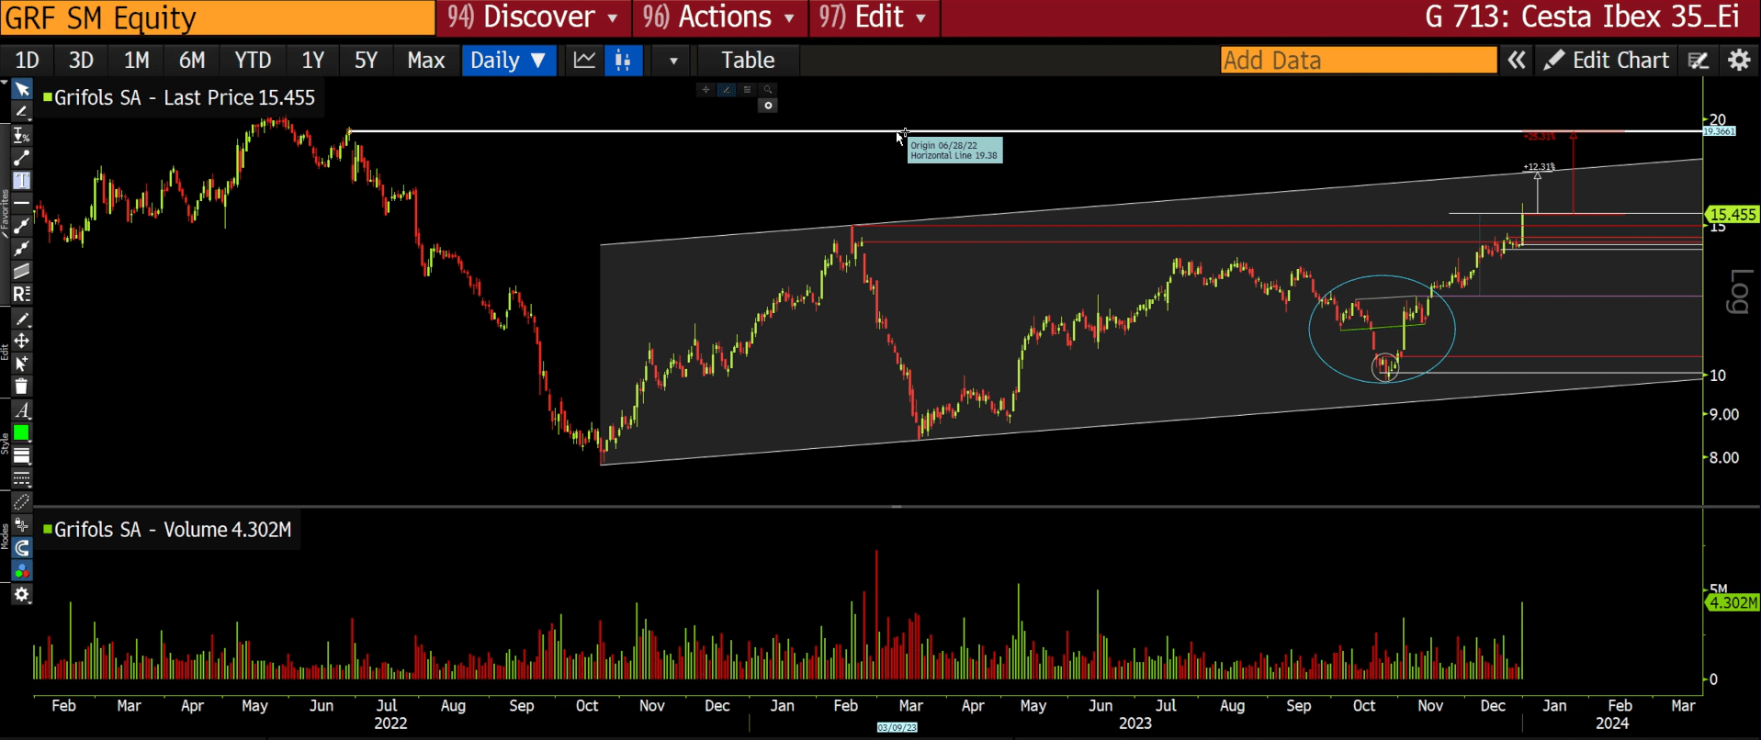Select the 5Y time range
The width and height of the screenshot is (1761, 740).
pos(367,61)
